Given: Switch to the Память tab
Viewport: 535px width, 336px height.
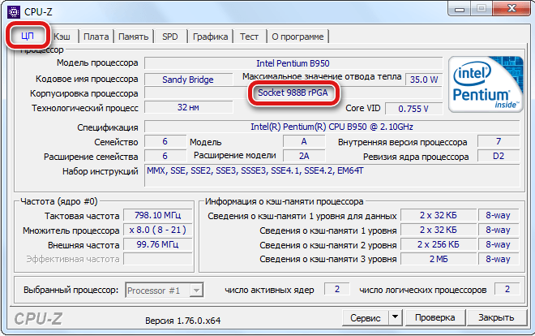Looking at the screenshot, I should (134, 37).
